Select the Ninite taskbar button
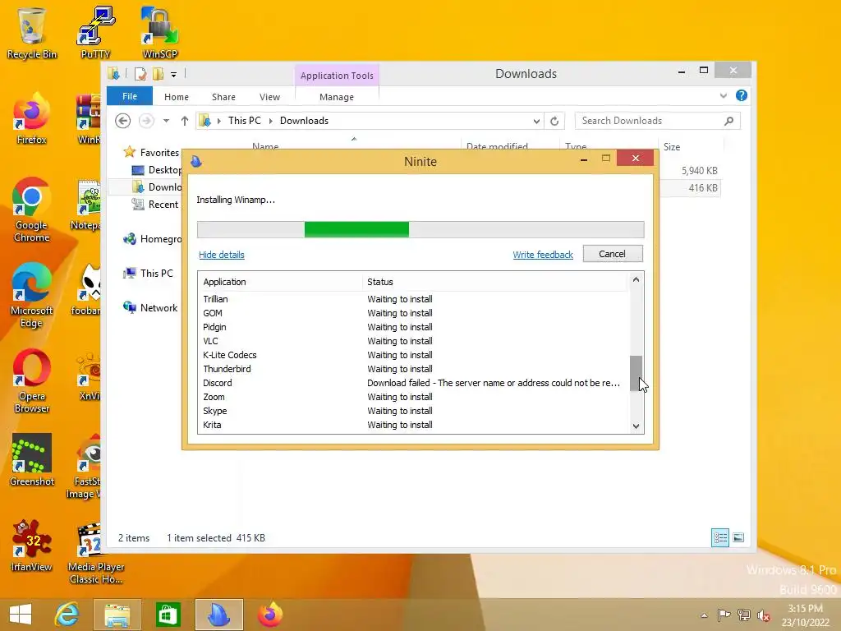This screenshot has height=631, width=841. 218,615
